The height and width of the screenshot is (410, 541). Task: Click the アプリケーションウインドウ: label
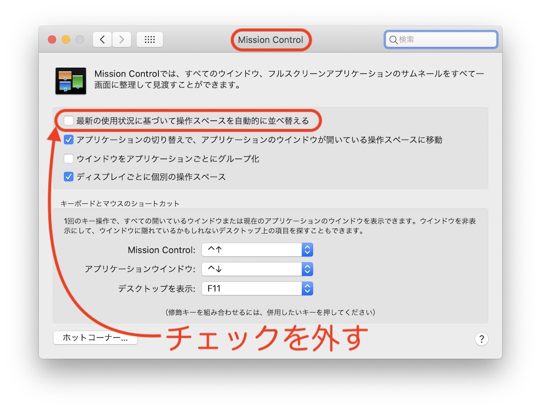[140, 269]
